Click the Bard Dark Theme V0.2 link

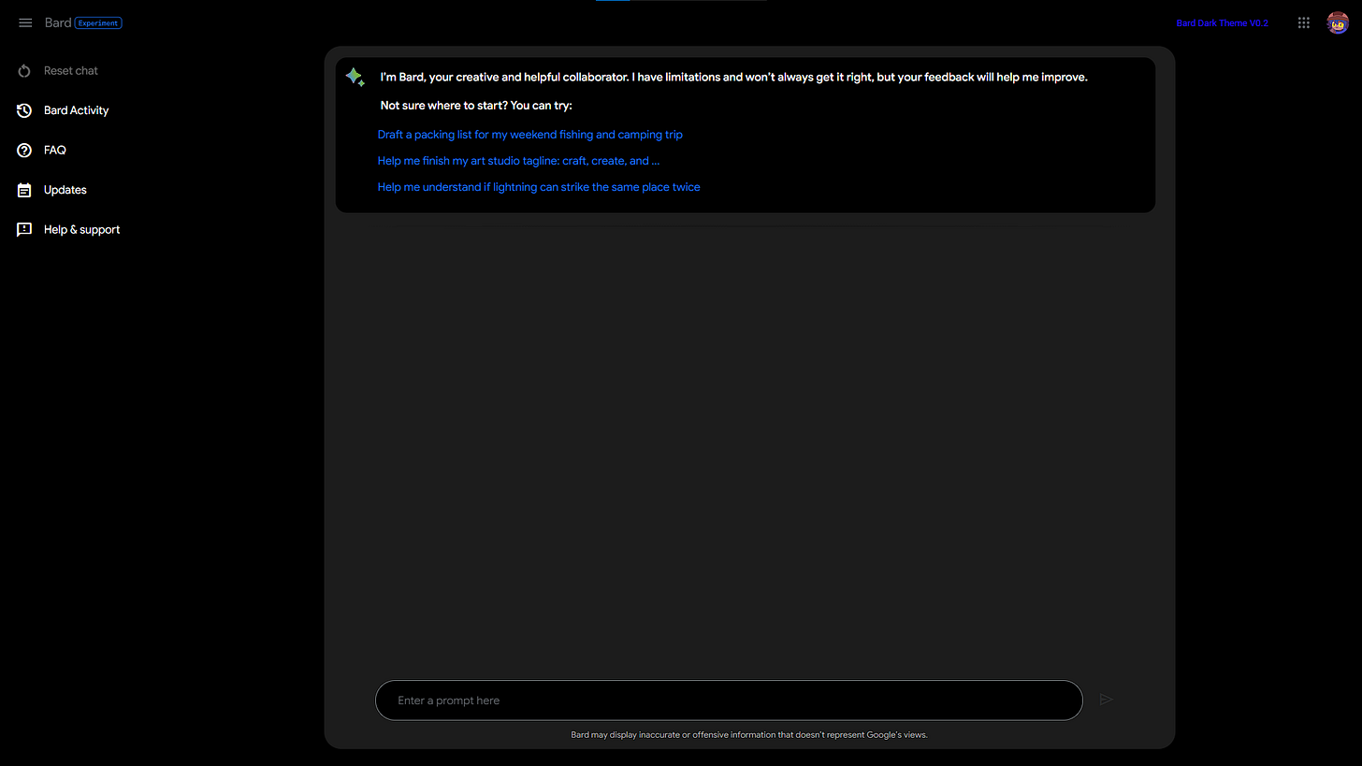(1222, 22)
